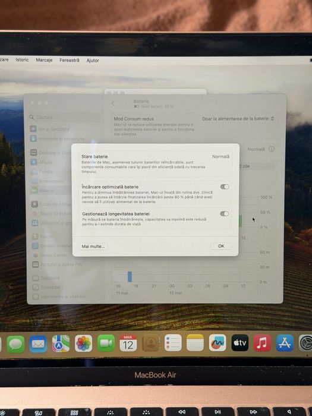Open the Istoric menu
This screenshot has width=312, height=416.
click(22, 59)
